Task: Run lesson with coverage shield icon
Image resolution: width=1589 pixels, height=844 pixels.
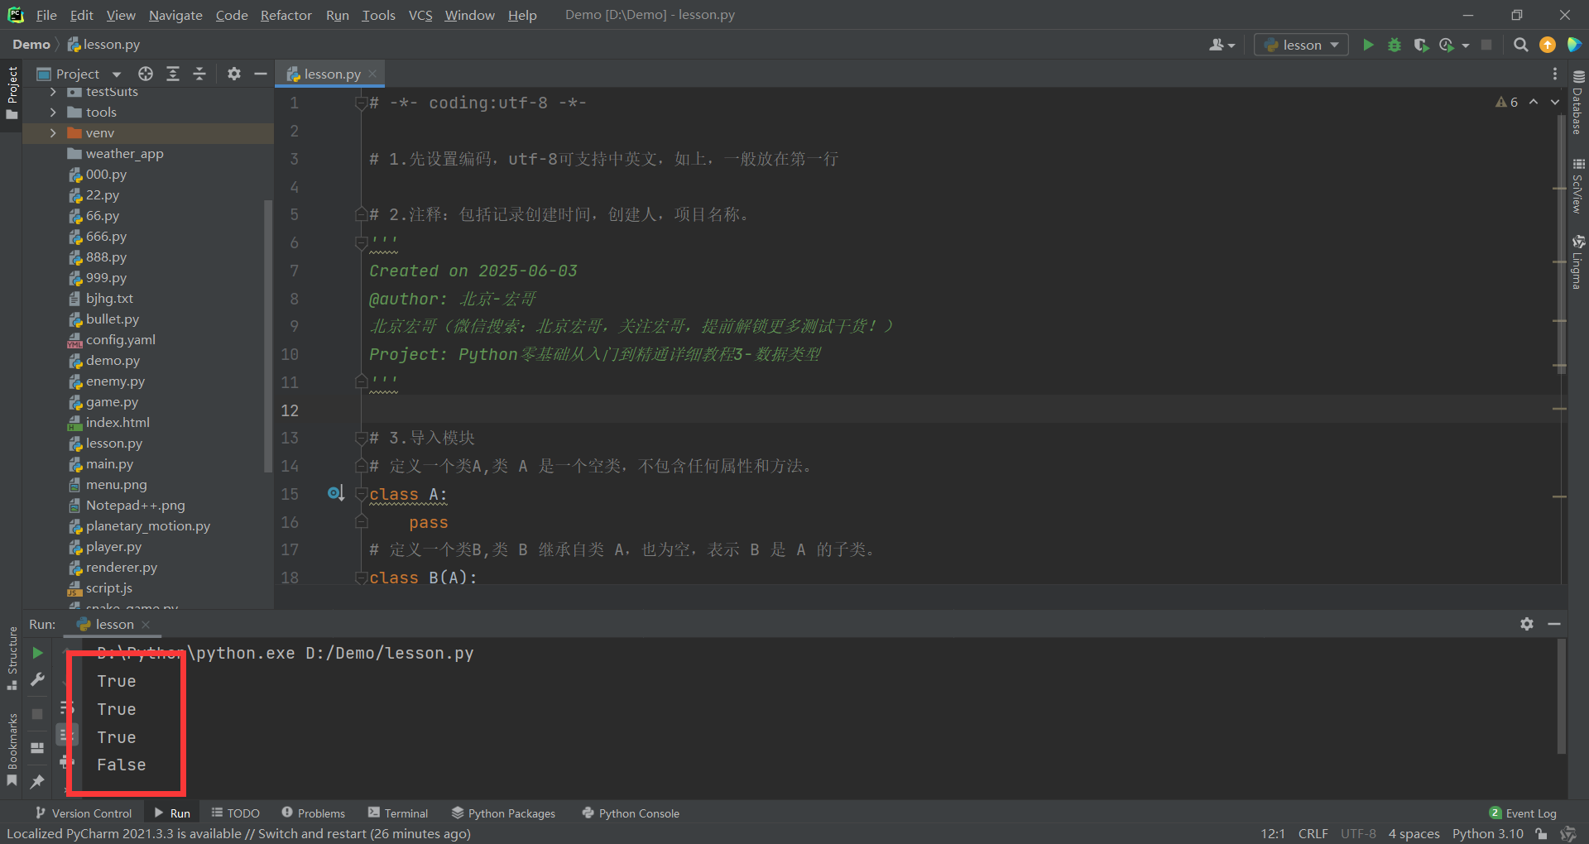Action: (1421, 45)
